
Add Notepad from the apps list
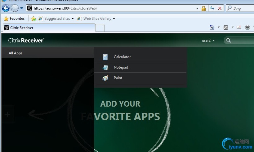coord(140,67)
